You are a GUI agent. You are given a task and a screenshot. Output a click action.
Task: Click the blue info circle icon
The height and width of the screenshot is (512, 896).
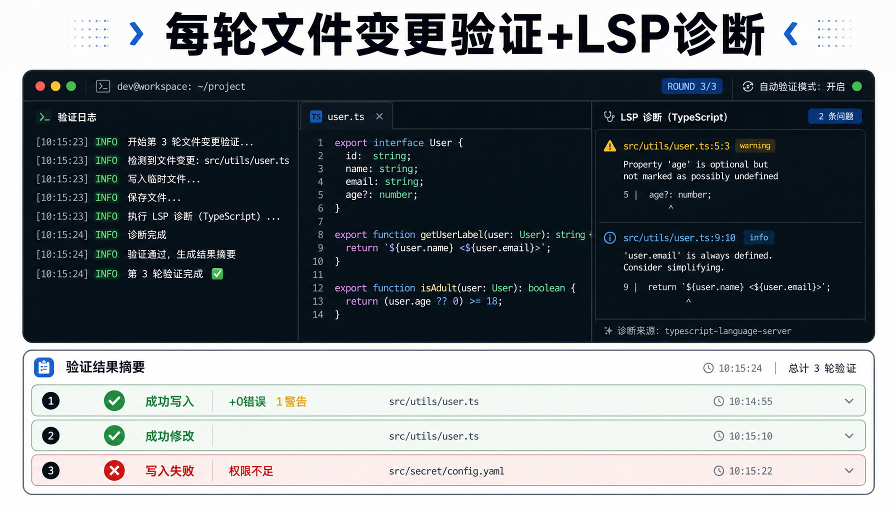(610, 237)
